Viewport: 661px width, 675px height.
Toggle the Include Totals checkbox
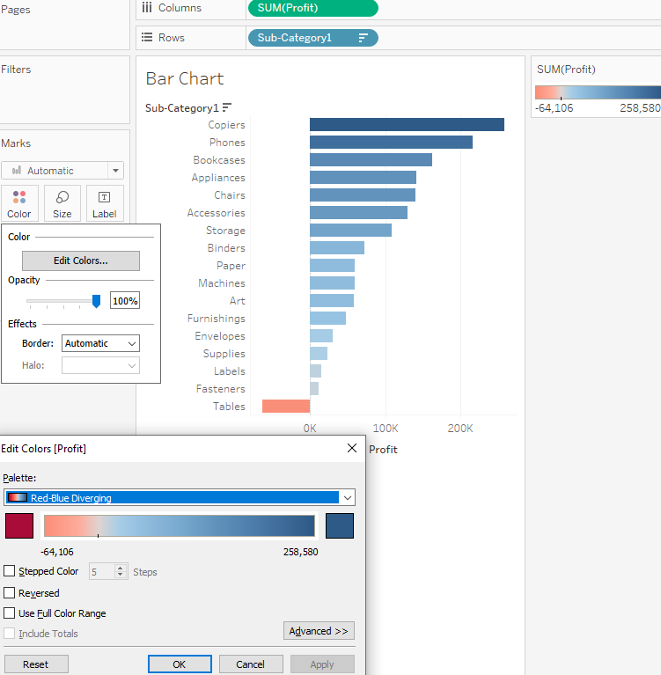point(9,634)
